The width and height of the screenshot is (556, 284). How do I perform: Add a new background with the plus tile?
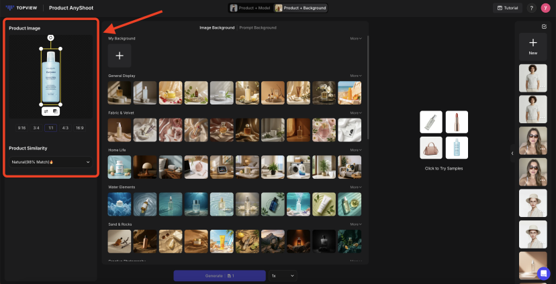point(120,56)
